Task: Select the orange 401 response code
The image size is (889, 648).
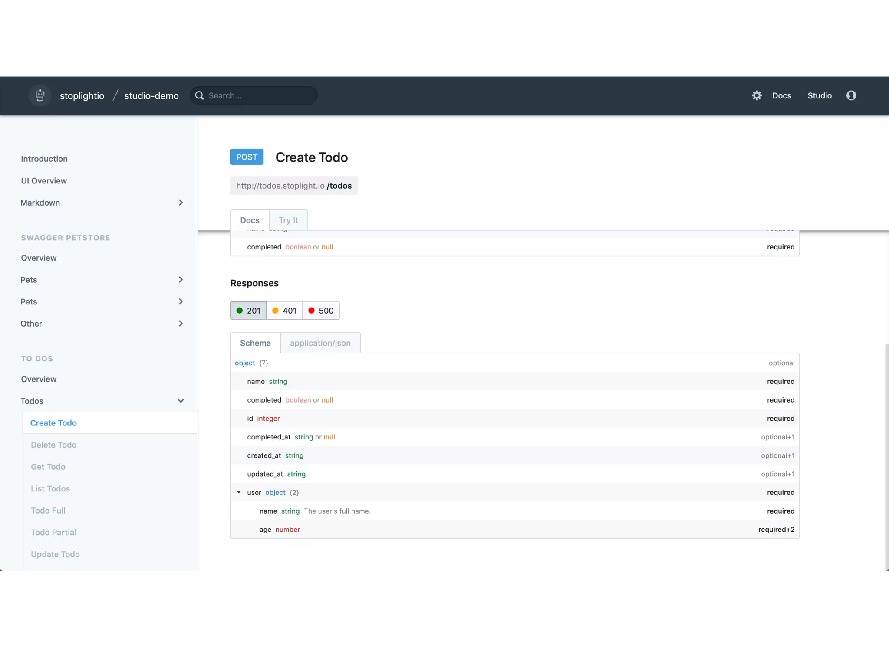Action: (284, 311)
